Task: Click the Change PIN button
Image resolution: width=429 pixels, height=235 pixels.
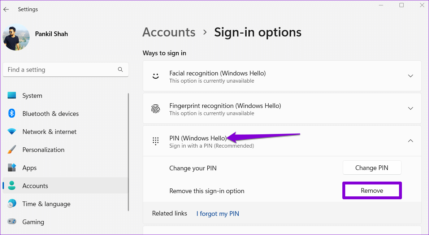Action: 372,168
